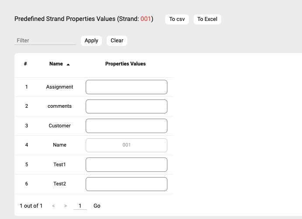Screen dimensions: 302x219
Task: Click the Customer value input box
Action: pos(126,126)
